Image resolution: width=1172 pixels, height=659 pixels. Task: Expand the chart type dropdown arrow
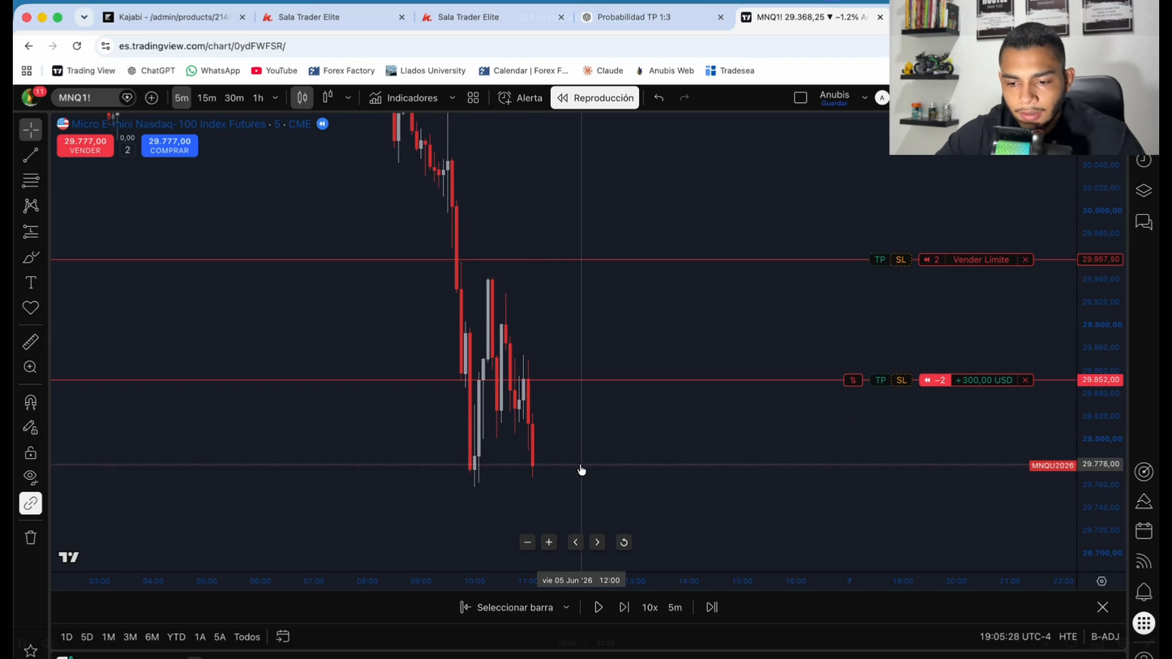(348, 97)
